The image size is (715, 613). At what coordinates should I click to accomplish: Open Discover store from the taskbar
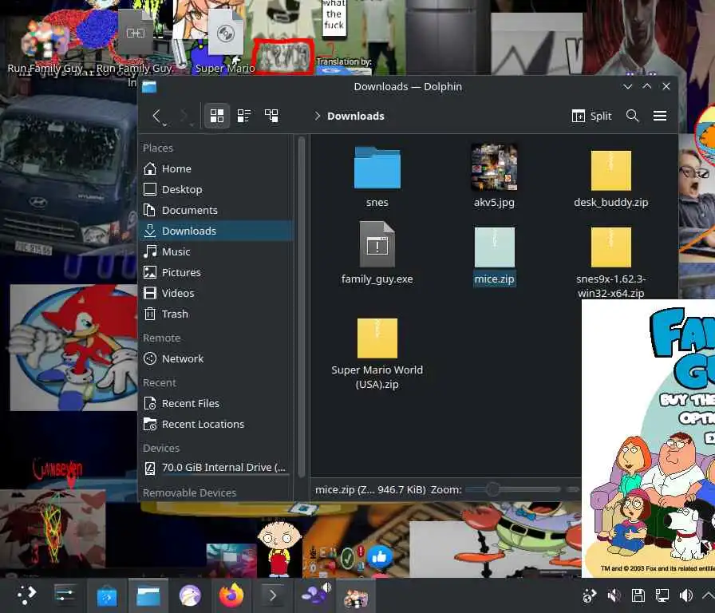point(107,595)
